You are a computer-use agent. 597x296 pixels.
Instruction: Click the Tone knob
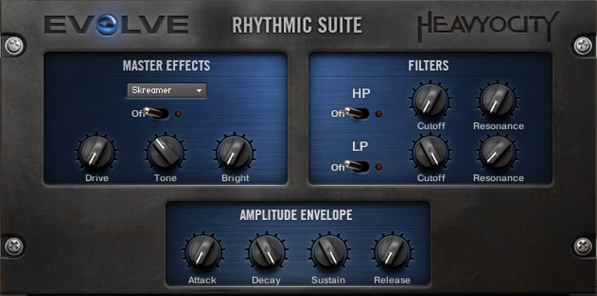pos(165,152)
